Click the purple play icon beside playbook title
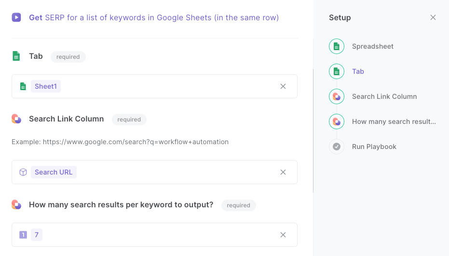The height and width of the screenshot is (256, 449). 16,17
